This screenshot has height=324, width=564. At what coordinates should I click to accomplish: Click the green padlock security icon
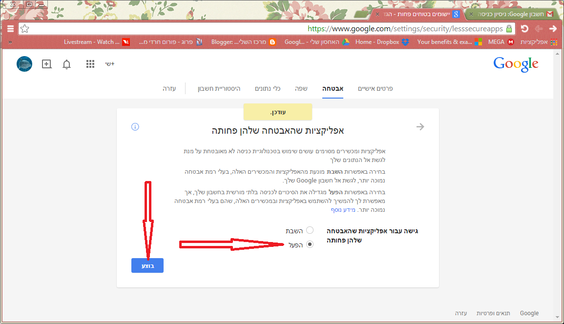[x=509, y=29]
